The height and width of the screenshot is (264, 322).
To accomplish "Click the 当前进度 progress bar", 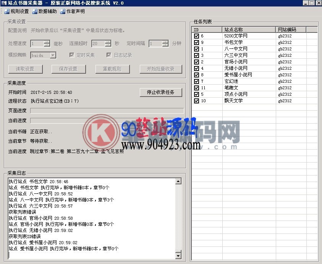I will click(107, 121).
